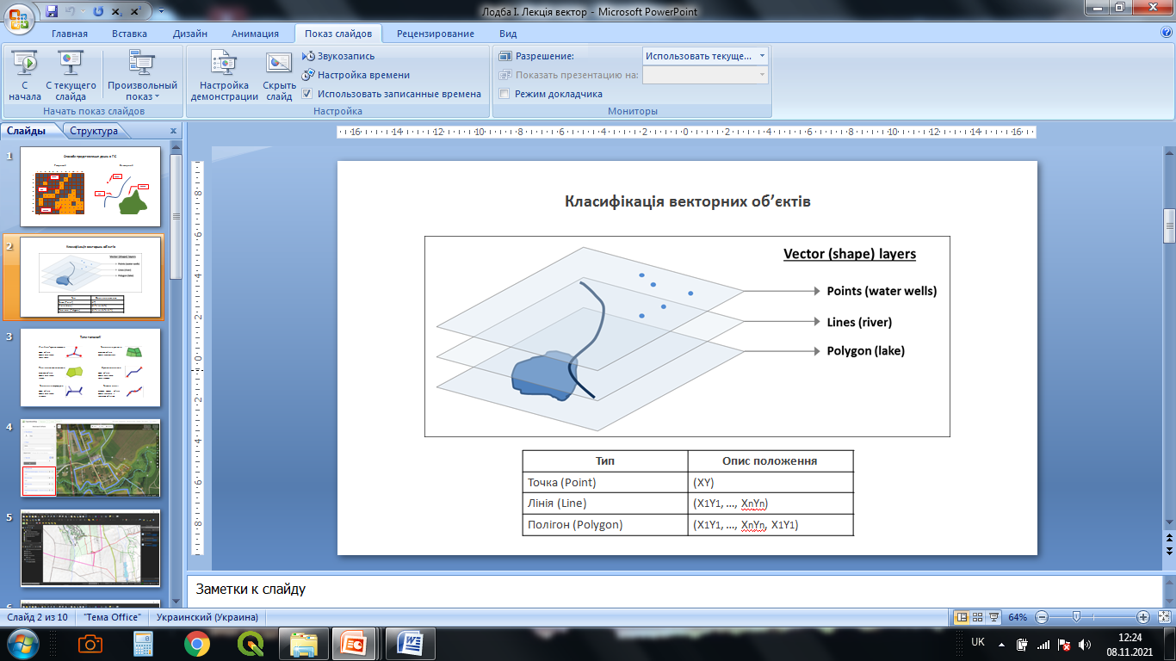Open Word from taskbar
The width and height of the screenshot is (1176, 661).
(x=411, y=644)
